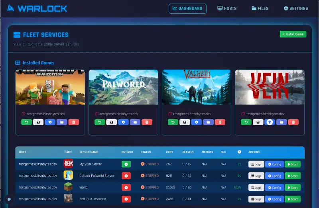Toggle on-boot for My VEIN Server
The width and height of the screenshot is (319, 208).
126,164
